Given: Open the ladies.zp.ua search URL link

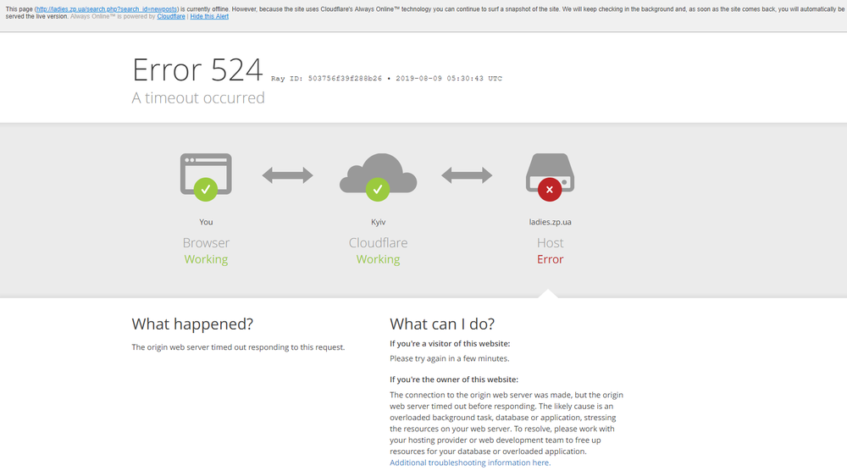Looking at the screenshot, I should pos(107,9).
